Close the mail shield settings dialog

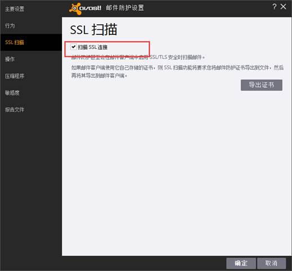tap(284, 7)
